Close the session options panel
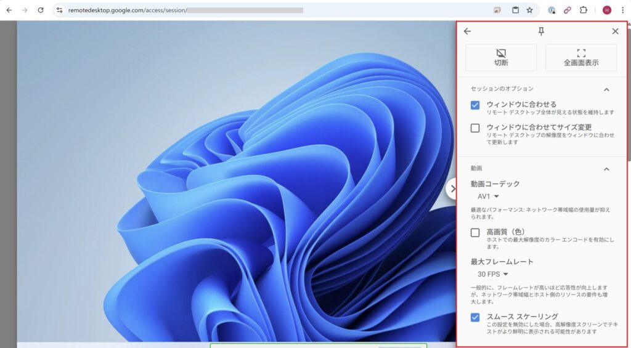Viewport: 631px width, 348px height. [616, 31]
